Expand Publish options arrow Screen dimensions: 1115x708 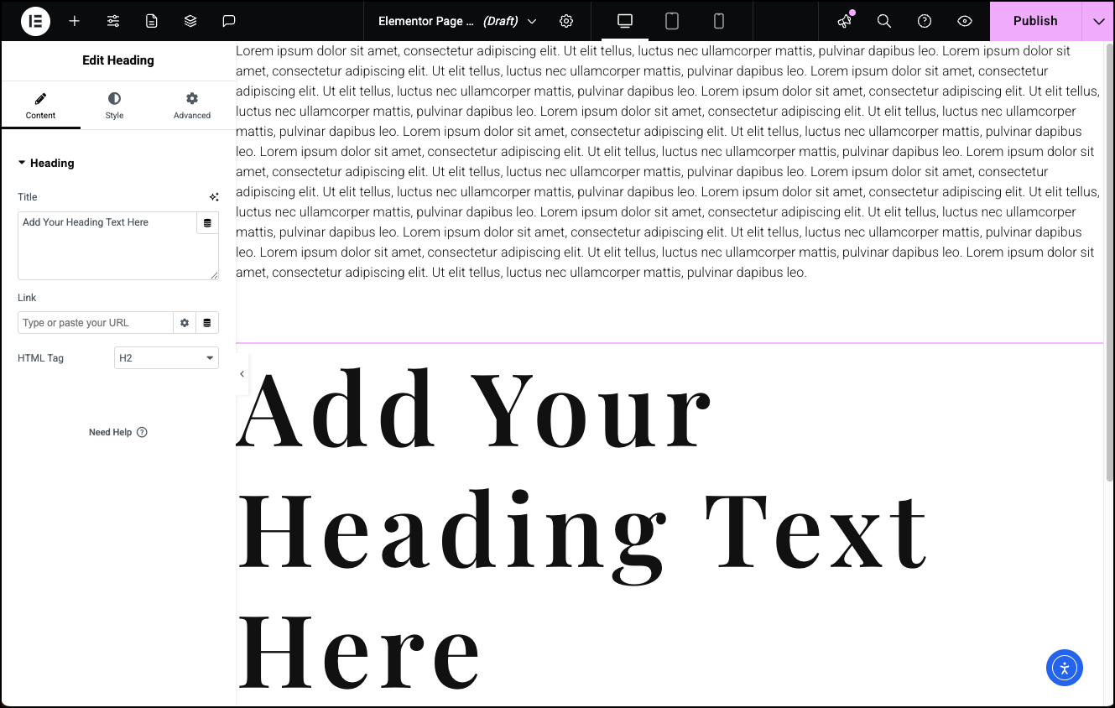[x=1098, y=21]
